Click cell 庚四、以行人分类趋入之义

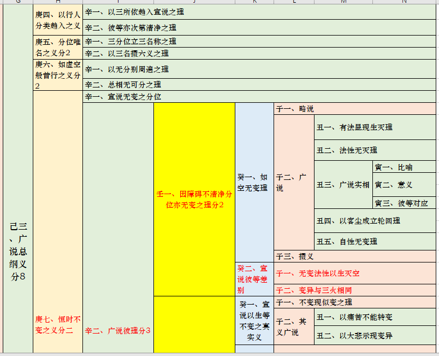click(x=58, y=20)
